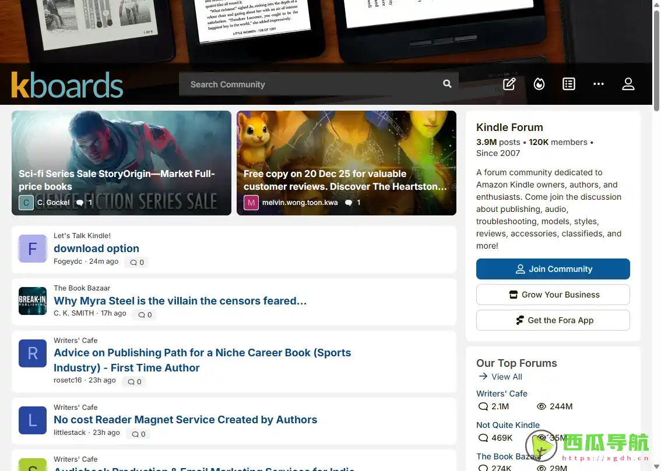Click the page vertical scrollbar

[x=657, y=233]
